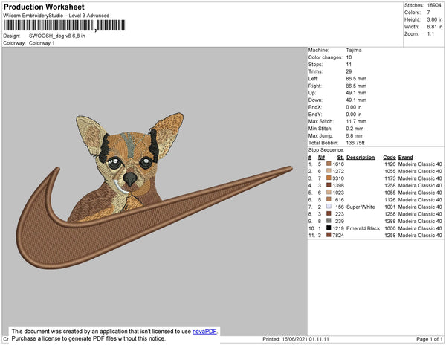Viewport: 446px width, 345px height.
Task: Click the barcode under the worksheet title
Action: pos(64,25)
